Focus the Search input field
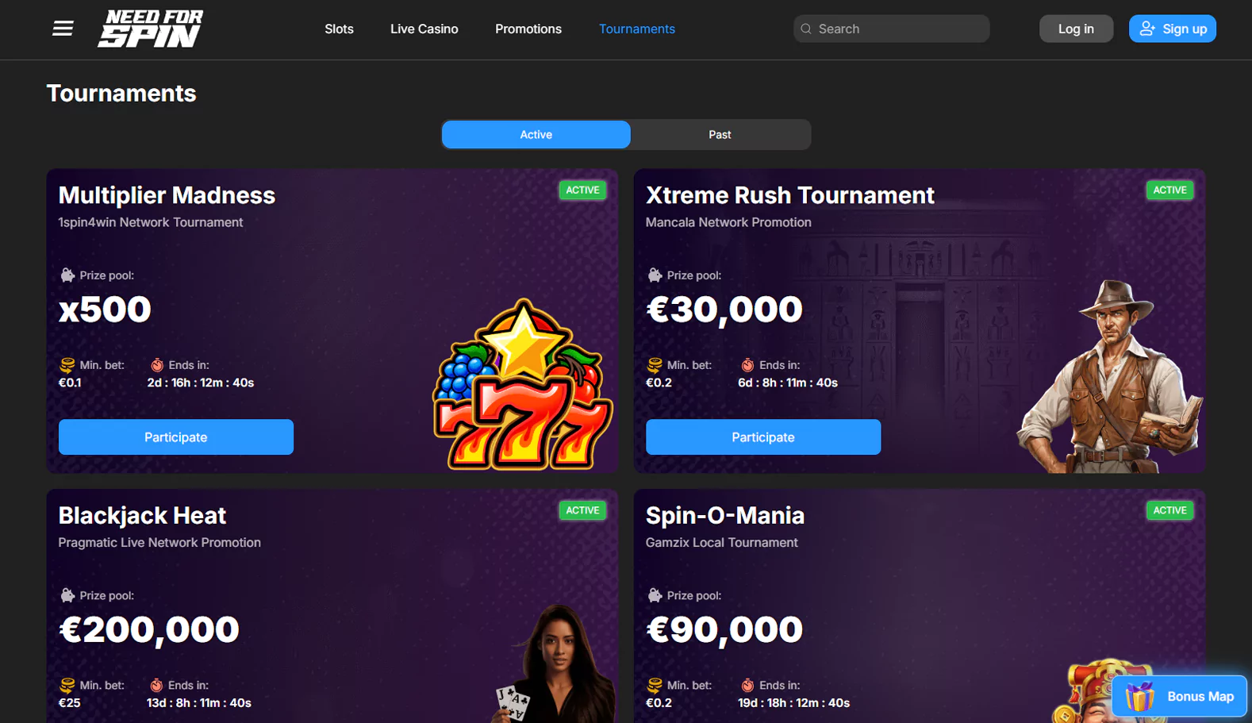Viewport: 1252px width, 723px height. 891,29
